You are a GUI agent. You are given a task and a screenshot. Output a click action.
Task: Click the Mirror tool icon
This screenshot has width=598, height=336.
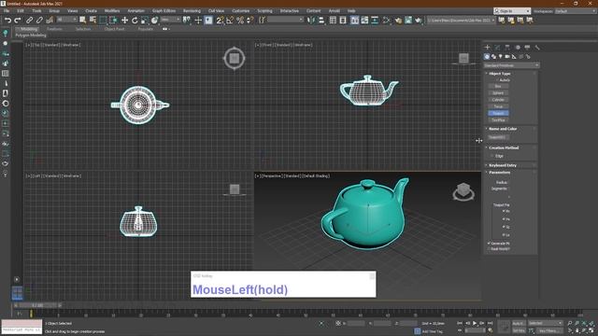(x=311, y=21)
